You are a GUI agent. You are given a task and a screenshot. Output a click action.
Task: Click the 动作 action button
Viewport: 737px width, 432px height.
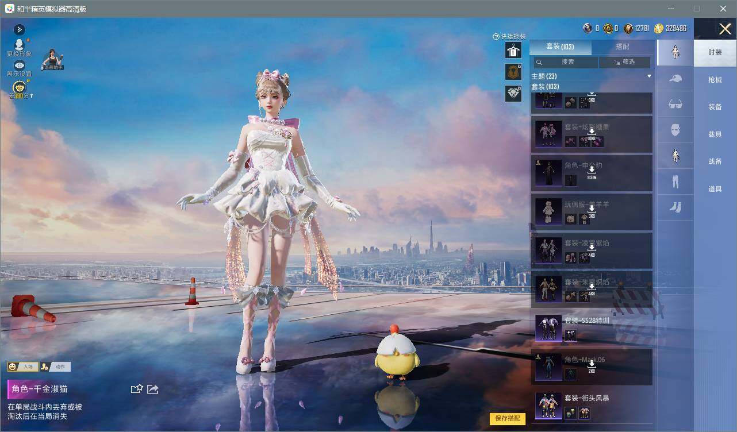tap(56, 367)
